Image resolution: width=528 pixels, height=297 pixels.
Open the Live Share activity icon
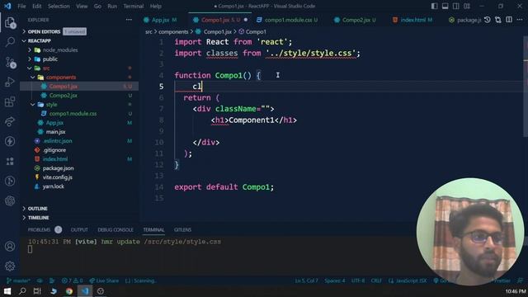coord(10,121)
